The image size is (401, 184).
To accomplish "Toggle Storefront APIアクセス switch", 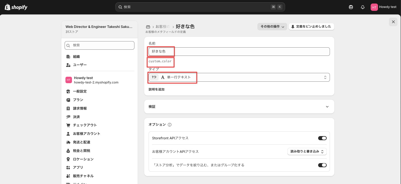I will [x=322, y=138].
